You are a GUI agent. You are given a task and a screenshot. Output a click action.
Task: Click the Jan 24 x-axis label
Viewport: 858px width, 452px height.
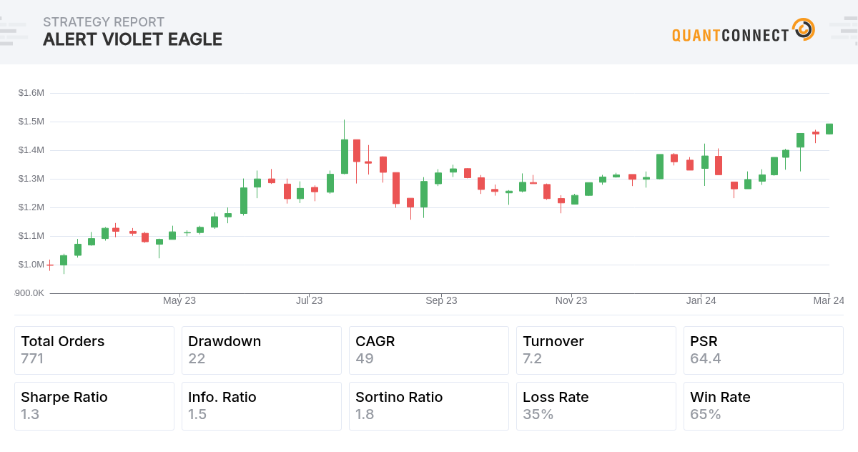click(x=701, y=300)
